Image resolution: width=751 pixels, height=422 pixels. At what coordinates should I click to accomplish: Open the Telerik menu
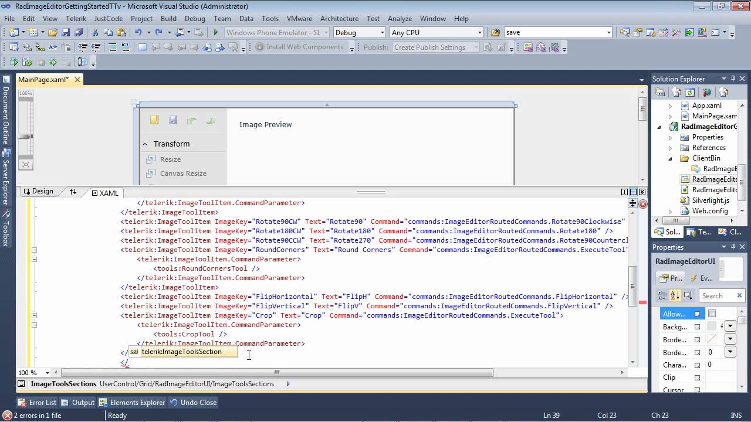tap(76, 19)
